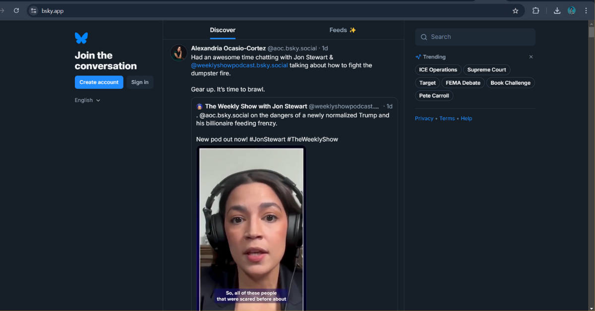This screenshot has width=595, height=311.
Task: Open The Weekly Show with Jon Stewart name
Action: tap(256, 106)
